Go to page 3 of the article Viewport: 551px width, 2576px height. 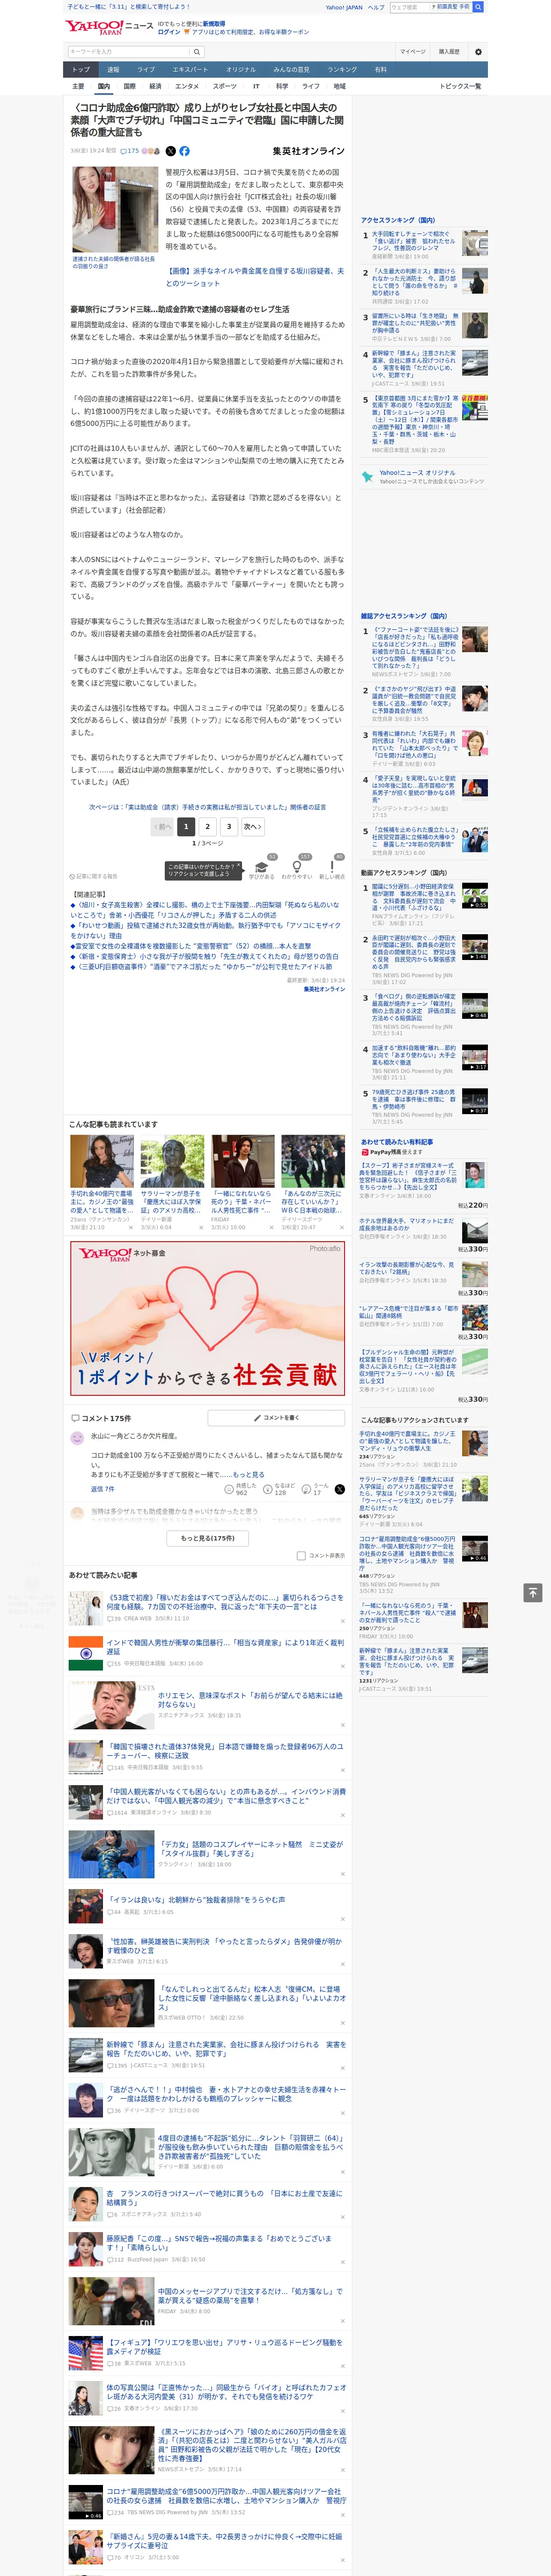[229, 827]
